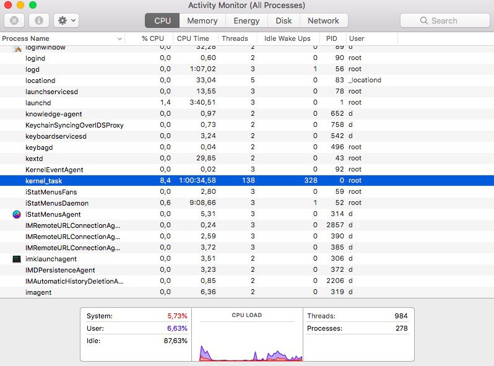Select IMRemoteURLConnectionAgent with PID 385
The width and height of the screenshot is (494, 366).
coord(247,248)
